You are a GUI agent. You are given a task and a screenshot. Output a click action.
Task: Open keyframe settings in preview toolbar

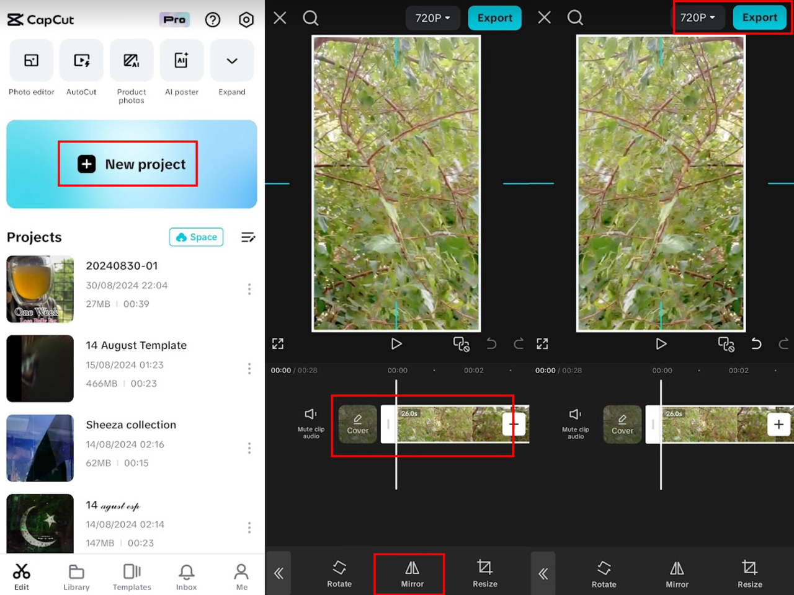(462, 344)
